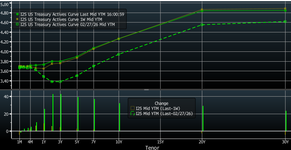The image size is (291, 150).
Task: Click the 4M tenor axis label
Action: coord(30,142)
